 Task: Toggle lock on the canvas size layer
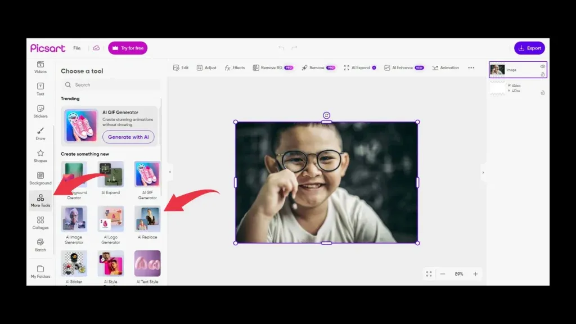(543, 93)
